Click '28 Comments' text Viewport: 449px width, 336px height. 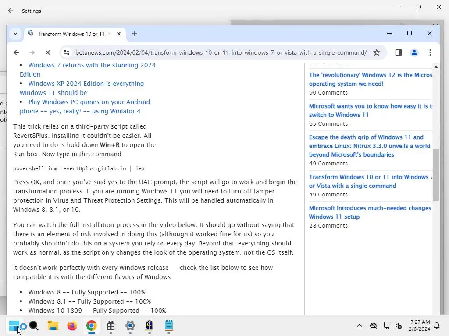point(328,226)
